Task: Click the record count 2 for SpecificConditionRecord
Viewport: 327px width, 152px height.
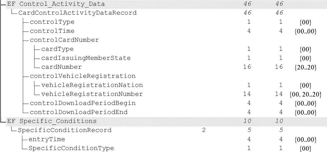Action: point(204,130)
